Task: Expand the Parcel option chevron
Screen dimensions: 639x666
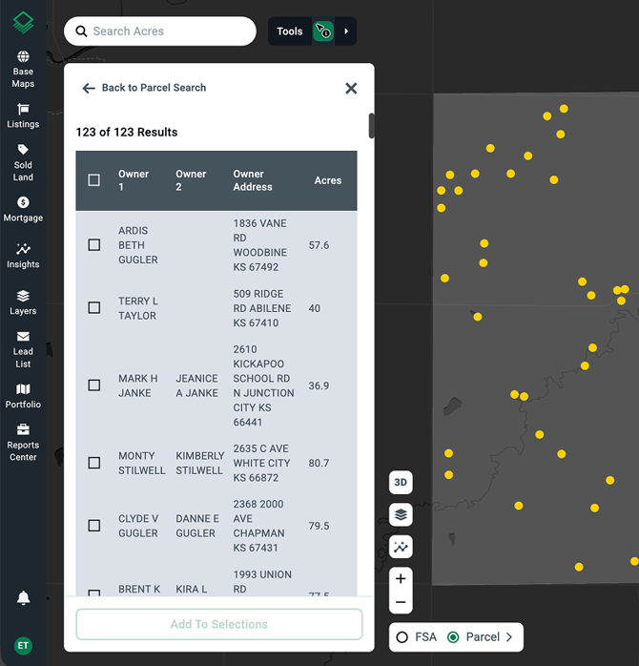Action: (509, 637)
